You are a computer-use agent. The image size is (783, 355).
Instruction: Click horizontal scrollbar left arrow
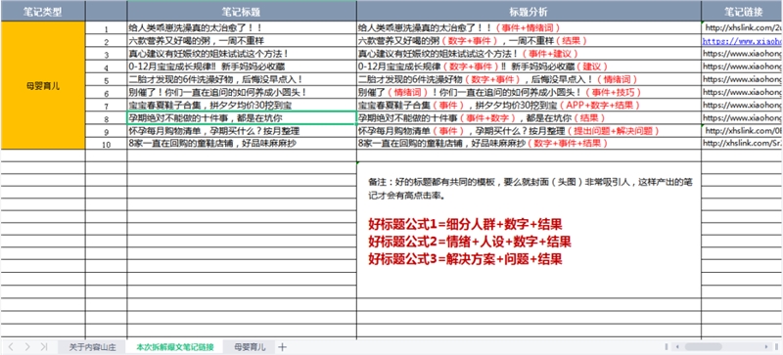click(x=677, y=346)
